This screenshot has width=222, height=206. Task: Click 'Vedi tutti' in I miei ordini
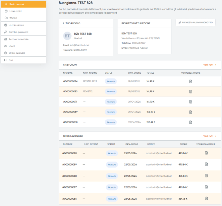pyautogui.click(x=208, y=65)
